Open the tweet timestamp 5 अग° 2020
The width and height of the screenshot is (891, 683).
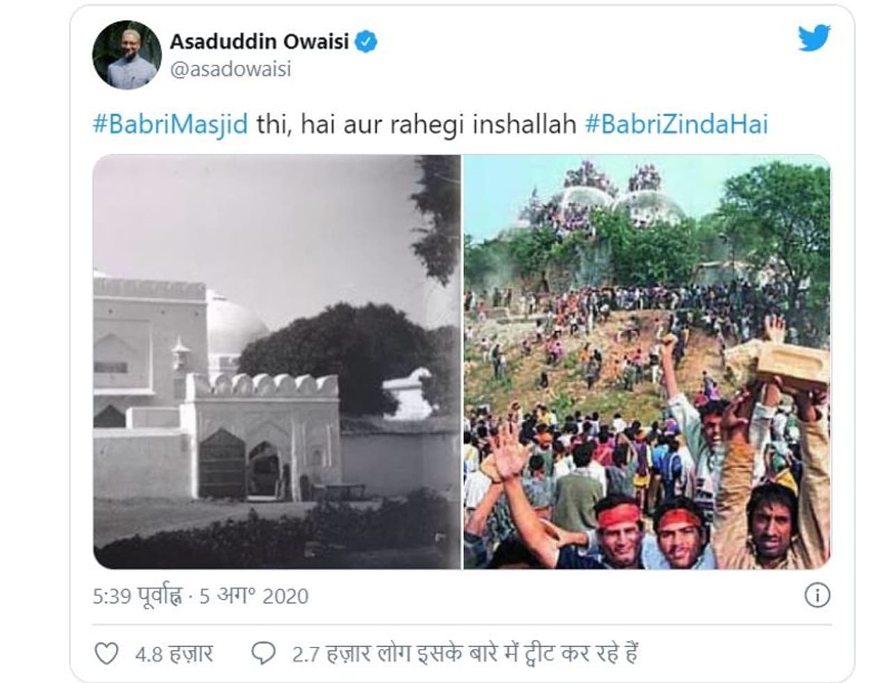[x=254, y=596]
